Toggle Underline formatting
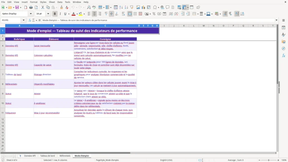The image size is (288, 162). [65, 14]
